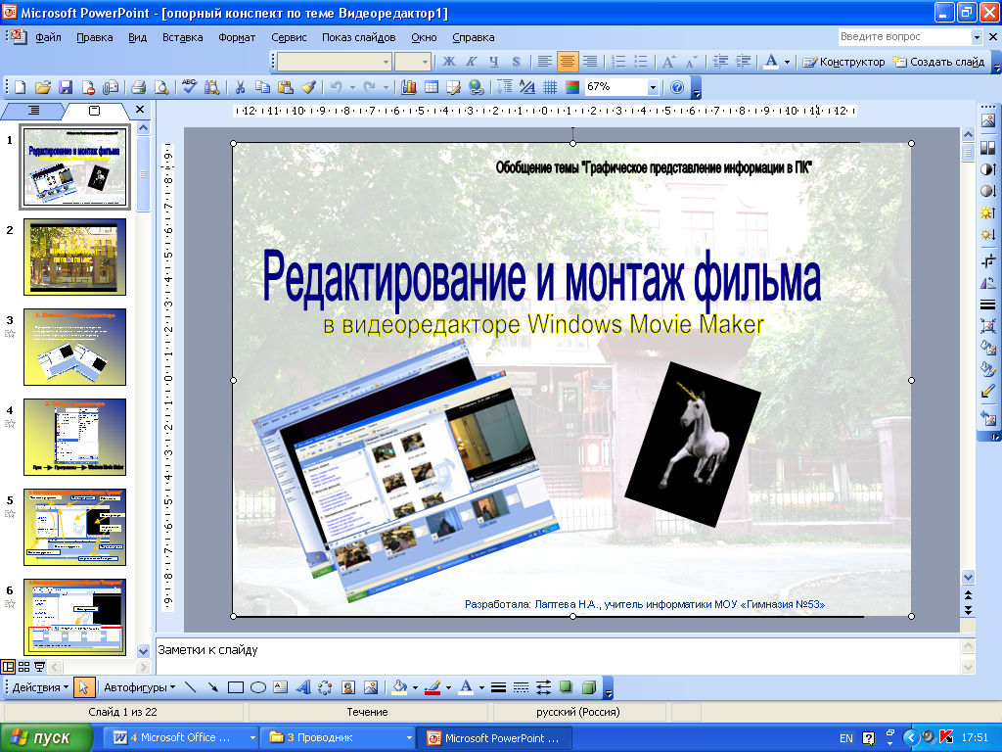
Task: Insert a text box
Action: coord(281,687)
